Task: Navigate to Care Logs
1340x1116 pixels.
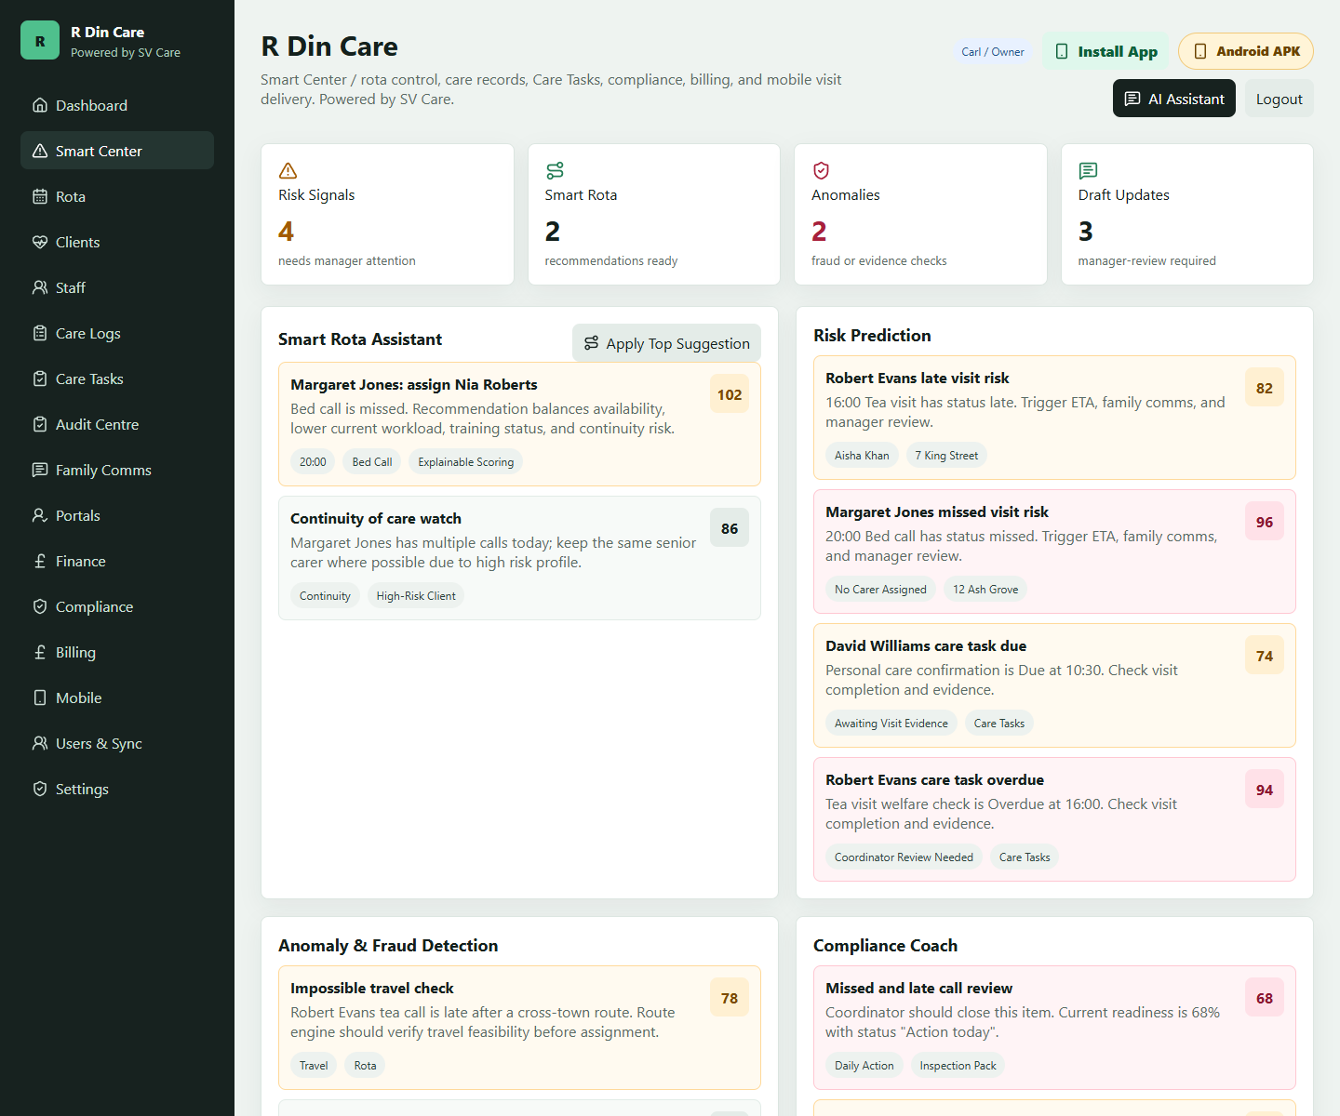Action: point(117,333)
